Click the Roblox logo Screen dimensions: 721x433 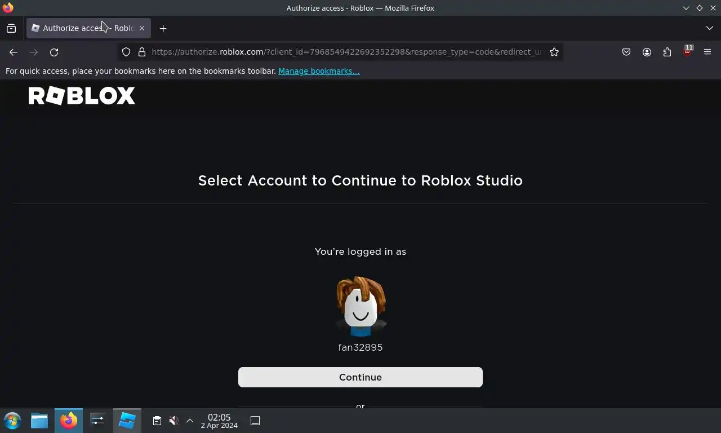(82, 96)
